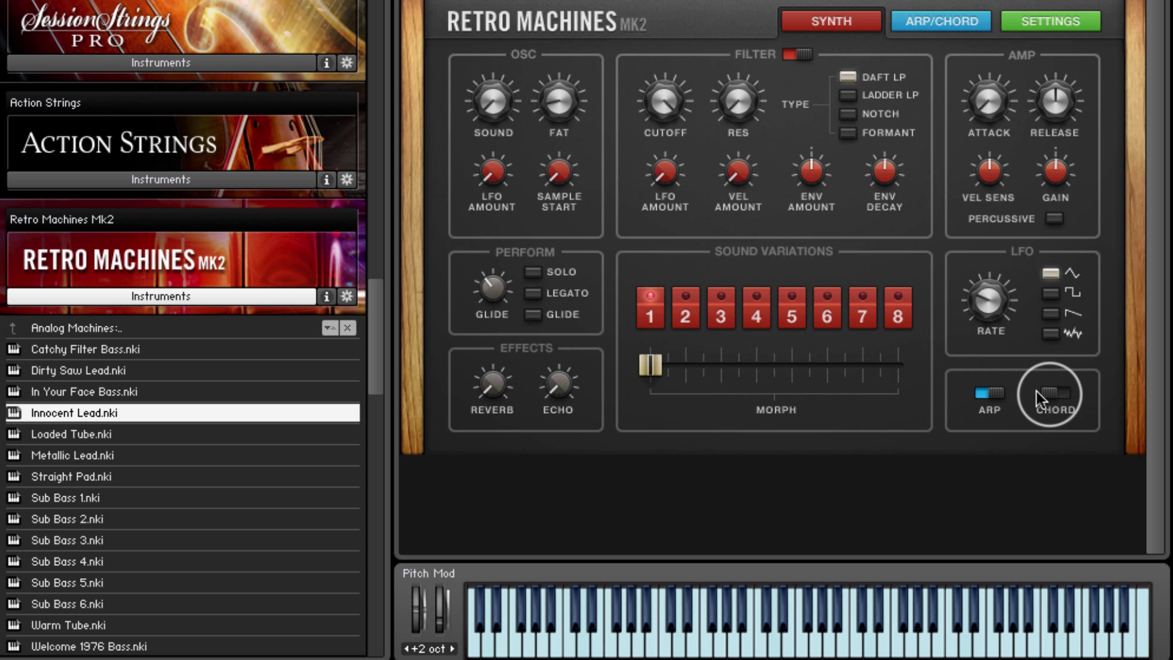Click the FAT knob

(559, 101)
